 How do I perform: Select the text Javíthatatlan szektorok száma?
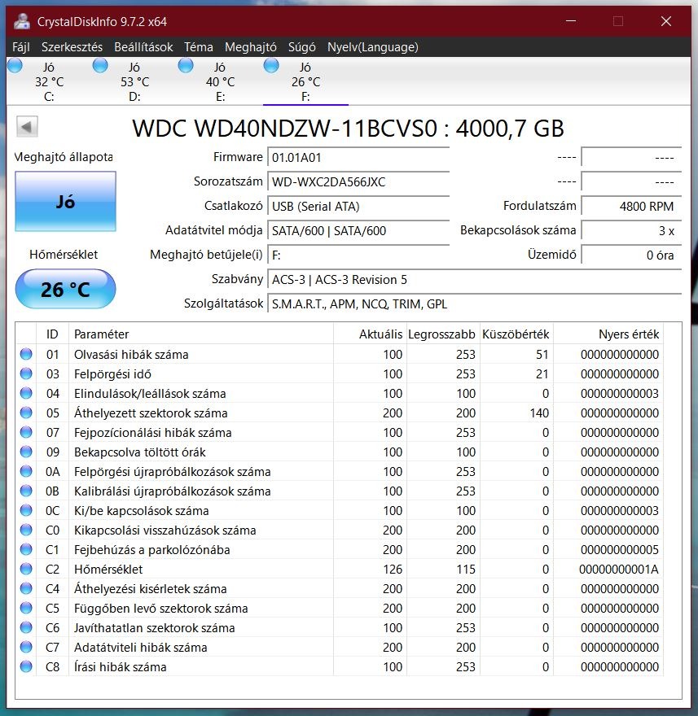coord(155,628)
